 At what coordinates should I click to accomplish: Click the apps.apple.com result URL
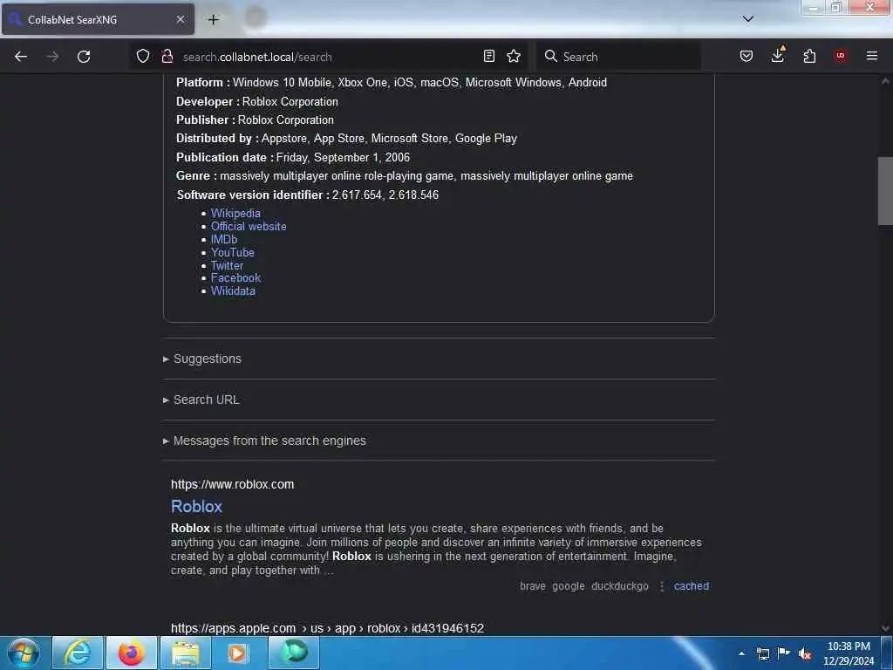pyautogui.click(x=328, y=628)
